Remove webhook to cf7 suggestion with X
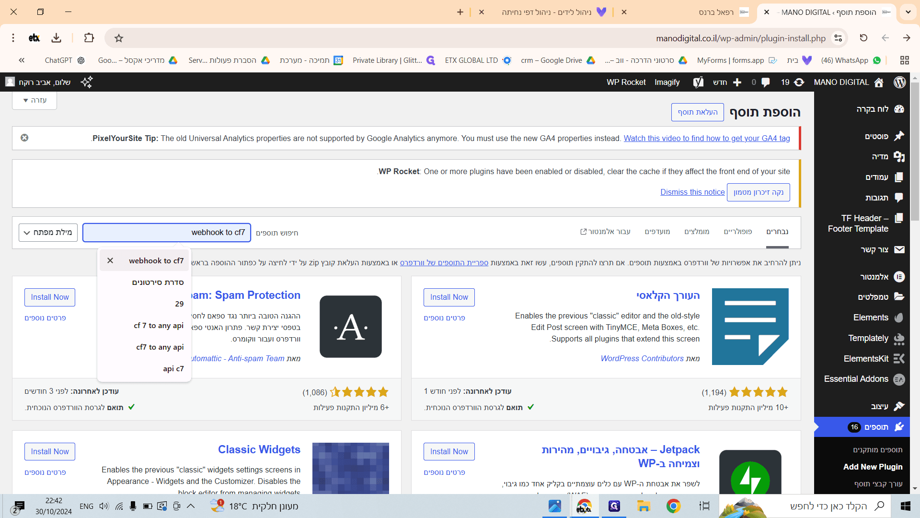This screenshot has height=518, width=920. [110, 260]
